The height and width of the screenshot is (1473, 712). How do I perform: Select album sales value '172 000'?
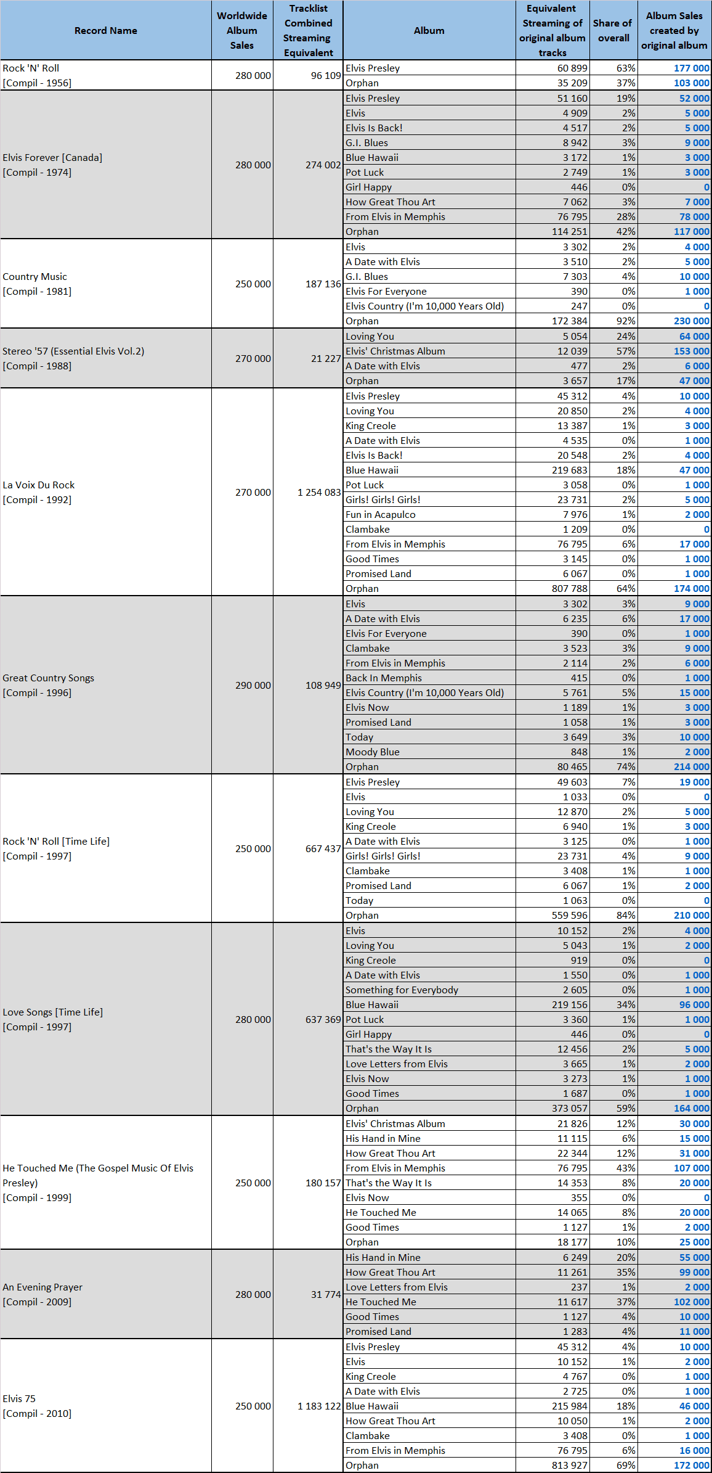coord(691,1465)
